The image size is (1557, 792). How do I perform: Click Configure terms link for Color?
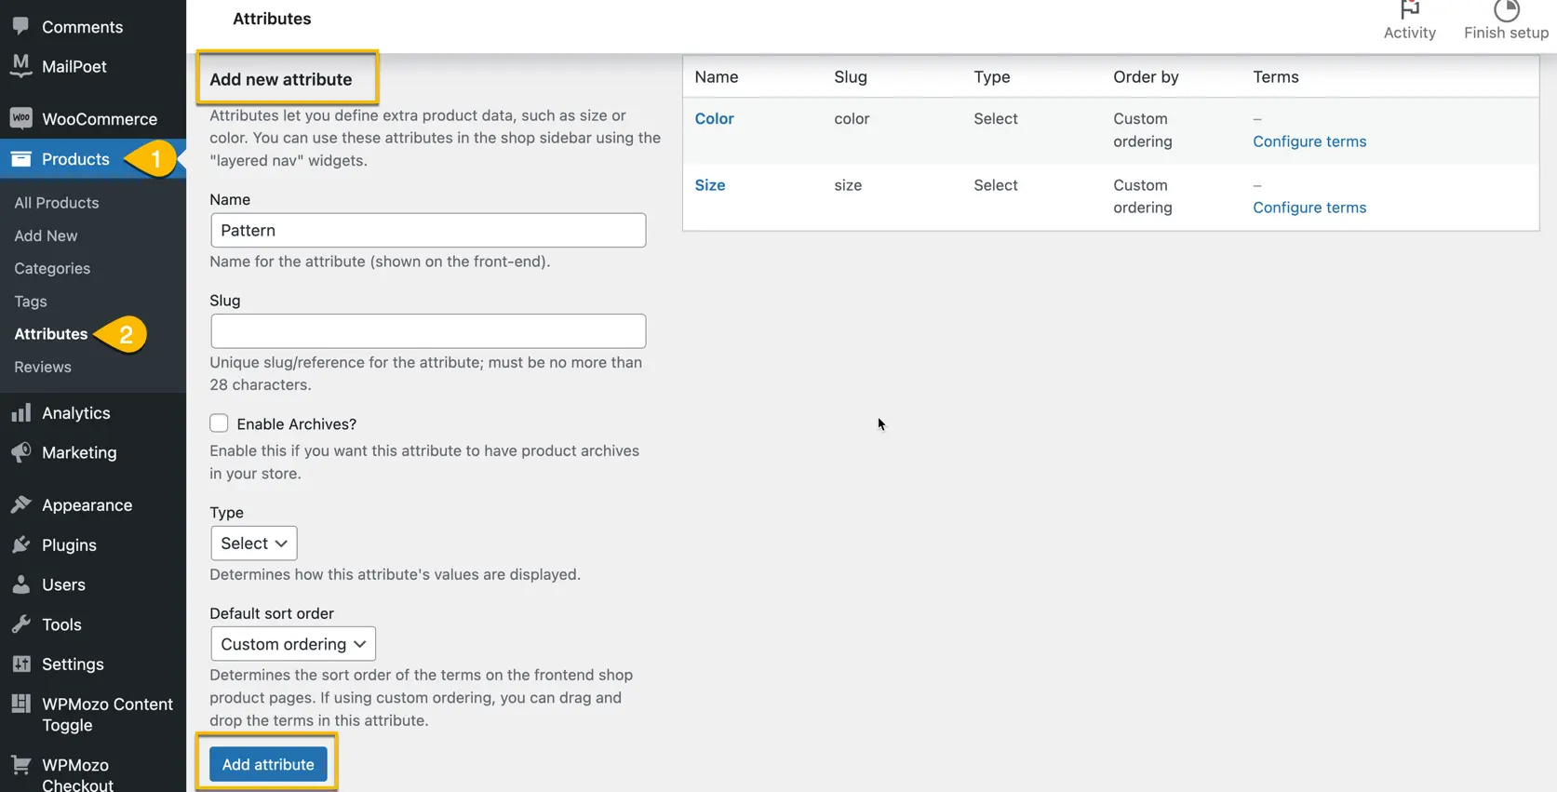coord(1309,141)
